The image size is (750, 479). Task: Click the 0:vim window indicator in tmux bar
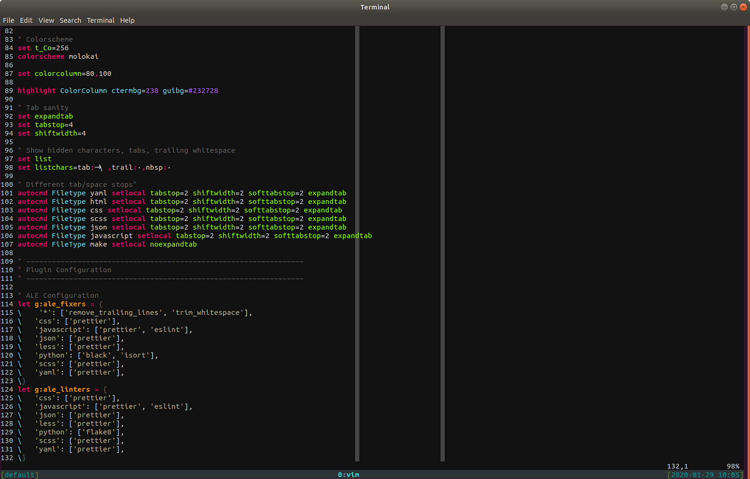[349, 474]
